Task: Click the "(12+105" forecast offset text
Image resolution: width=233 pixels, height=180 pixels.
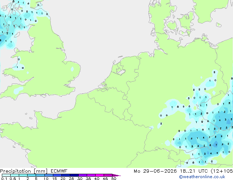Action: point(222,171)
